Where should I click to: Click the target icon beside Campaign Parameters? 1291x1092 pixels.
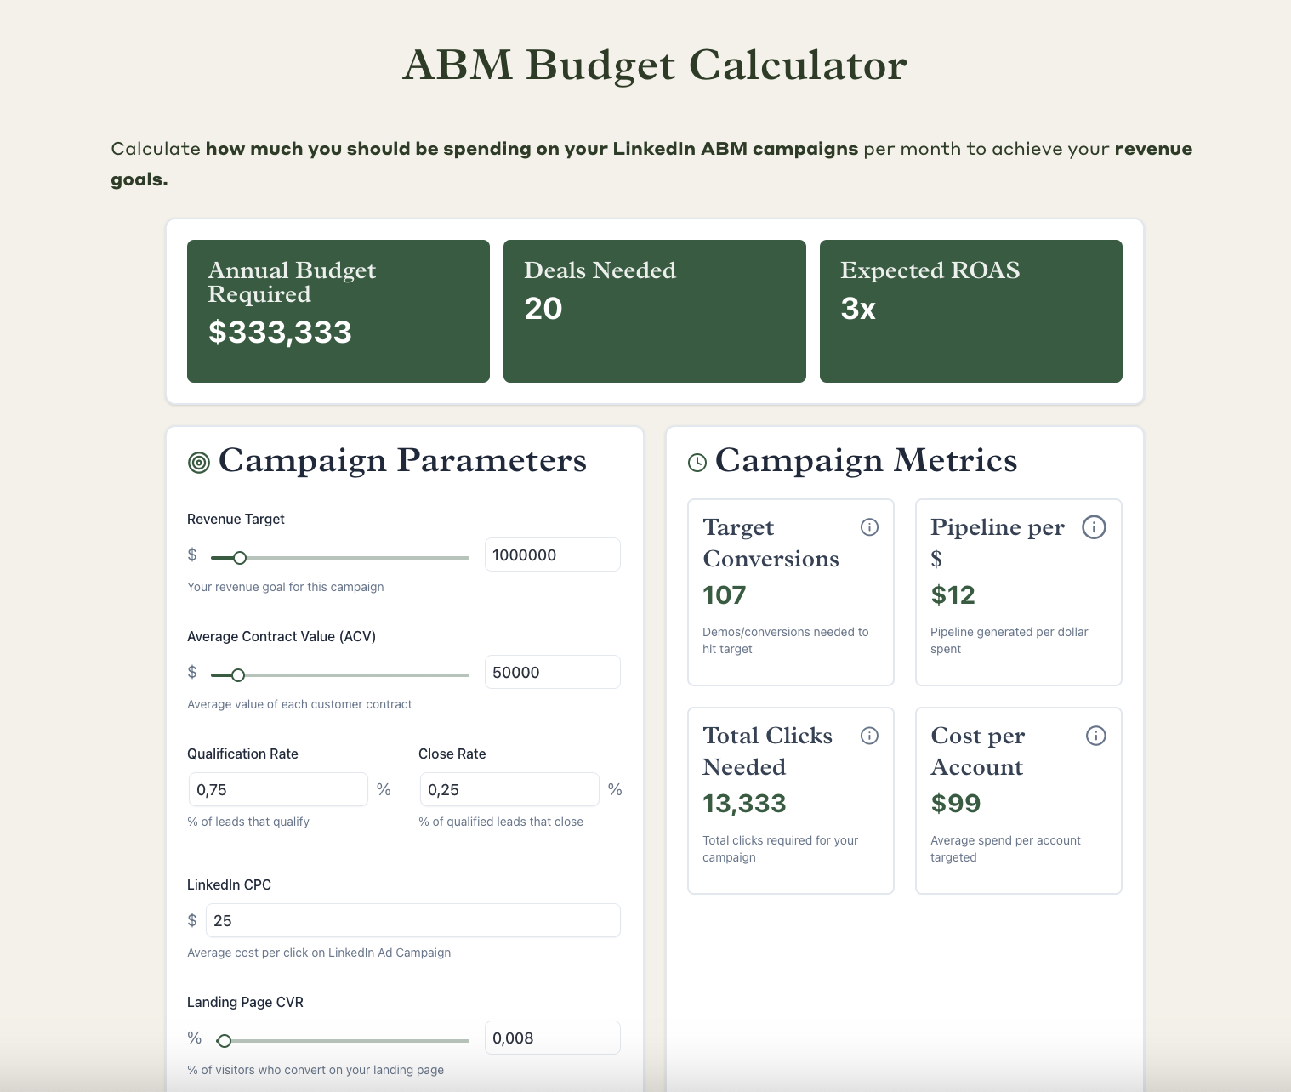pyautogui.click(x=199, y=463)
